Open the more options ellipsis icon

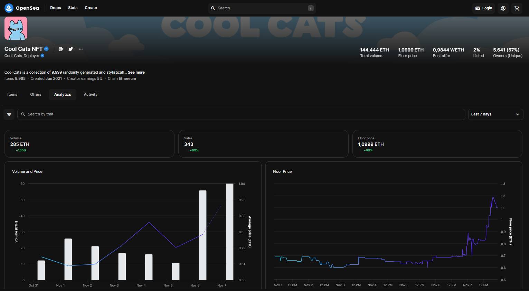81,49
